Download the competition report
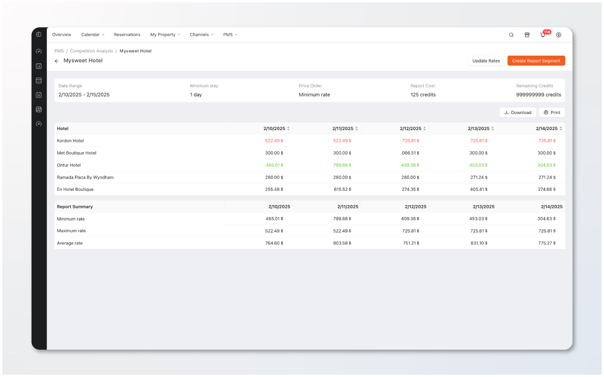Viewport: 604px width, 377px height. coord(518,113)
